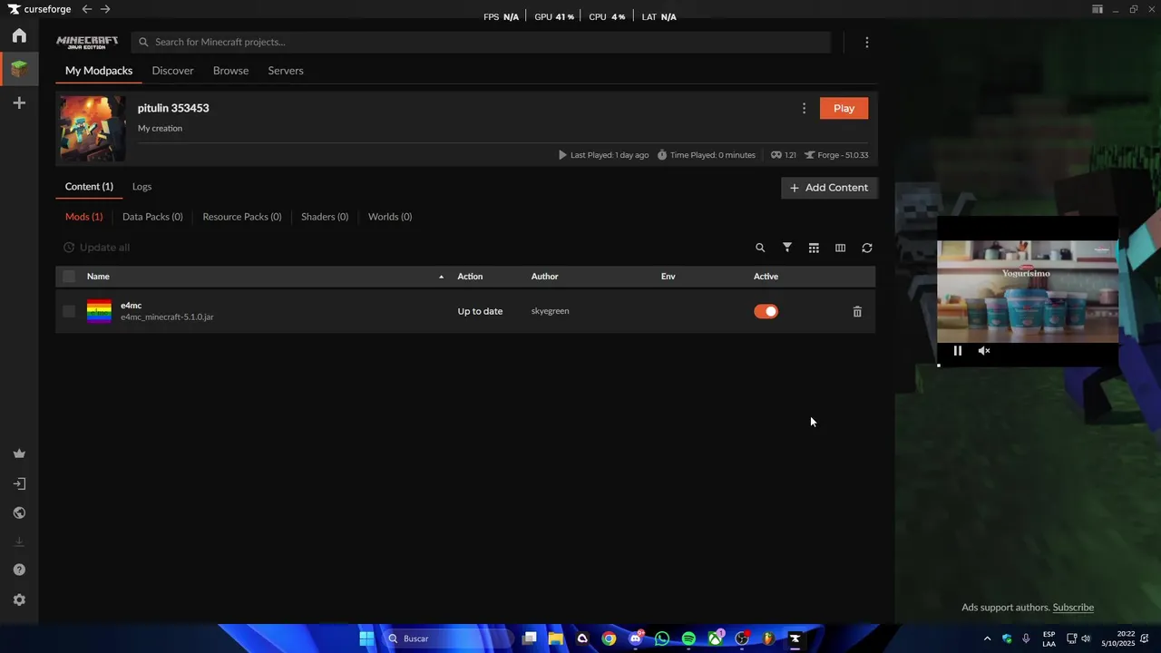1161x653 pixels.
Task: Select the Shaders (0) tab
Action: pyautogui.click(x=325, y=217)
